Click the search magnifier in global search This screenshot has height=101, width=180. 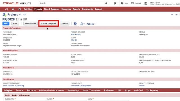[106, 3]
